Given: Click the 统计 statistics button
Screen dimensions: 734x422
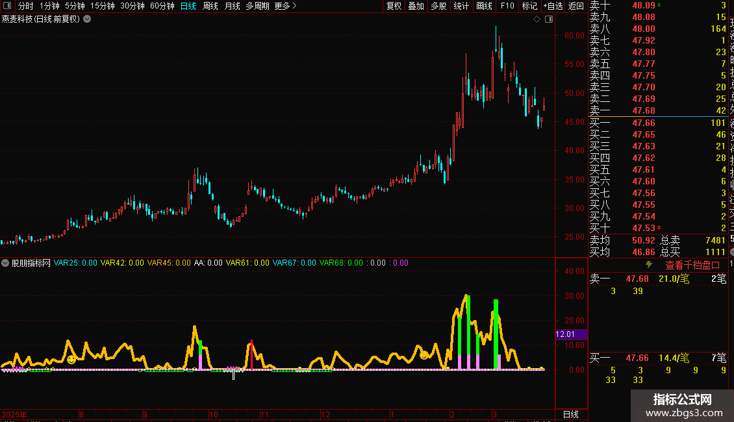Looking at the screenshot, I should tap(461, 6).
